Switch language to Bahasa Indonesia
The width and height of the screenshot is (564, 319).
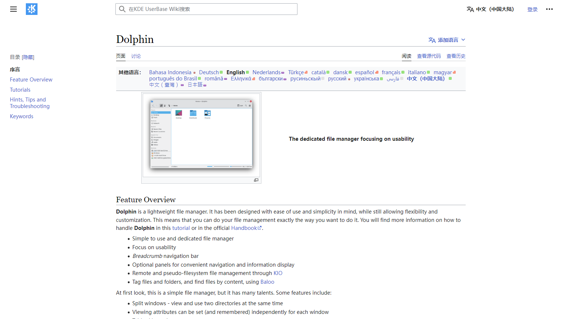pyautogui.click(x=170, y=72)
